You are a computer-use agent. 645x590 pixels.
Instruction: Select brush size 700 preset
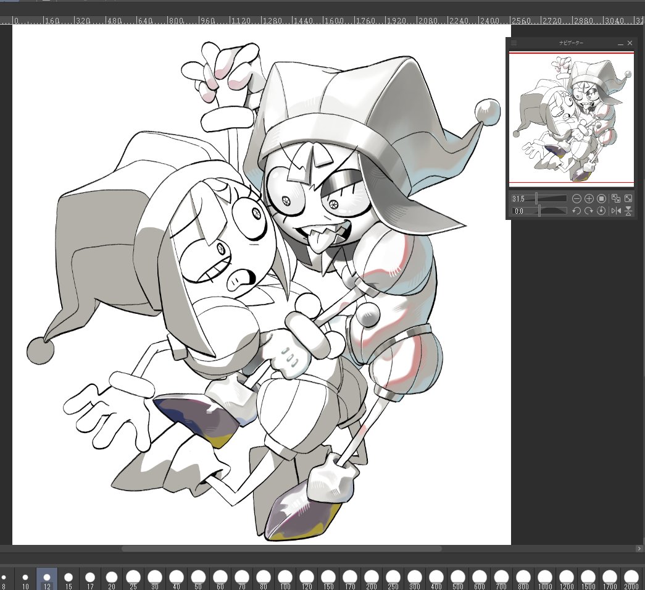501,579
